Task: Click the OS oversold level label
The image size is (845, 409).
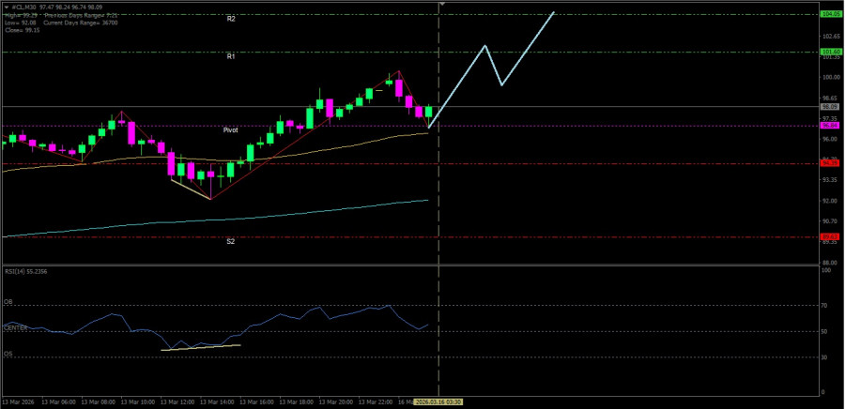Action: pyautogui.click(x=8, y=354)
